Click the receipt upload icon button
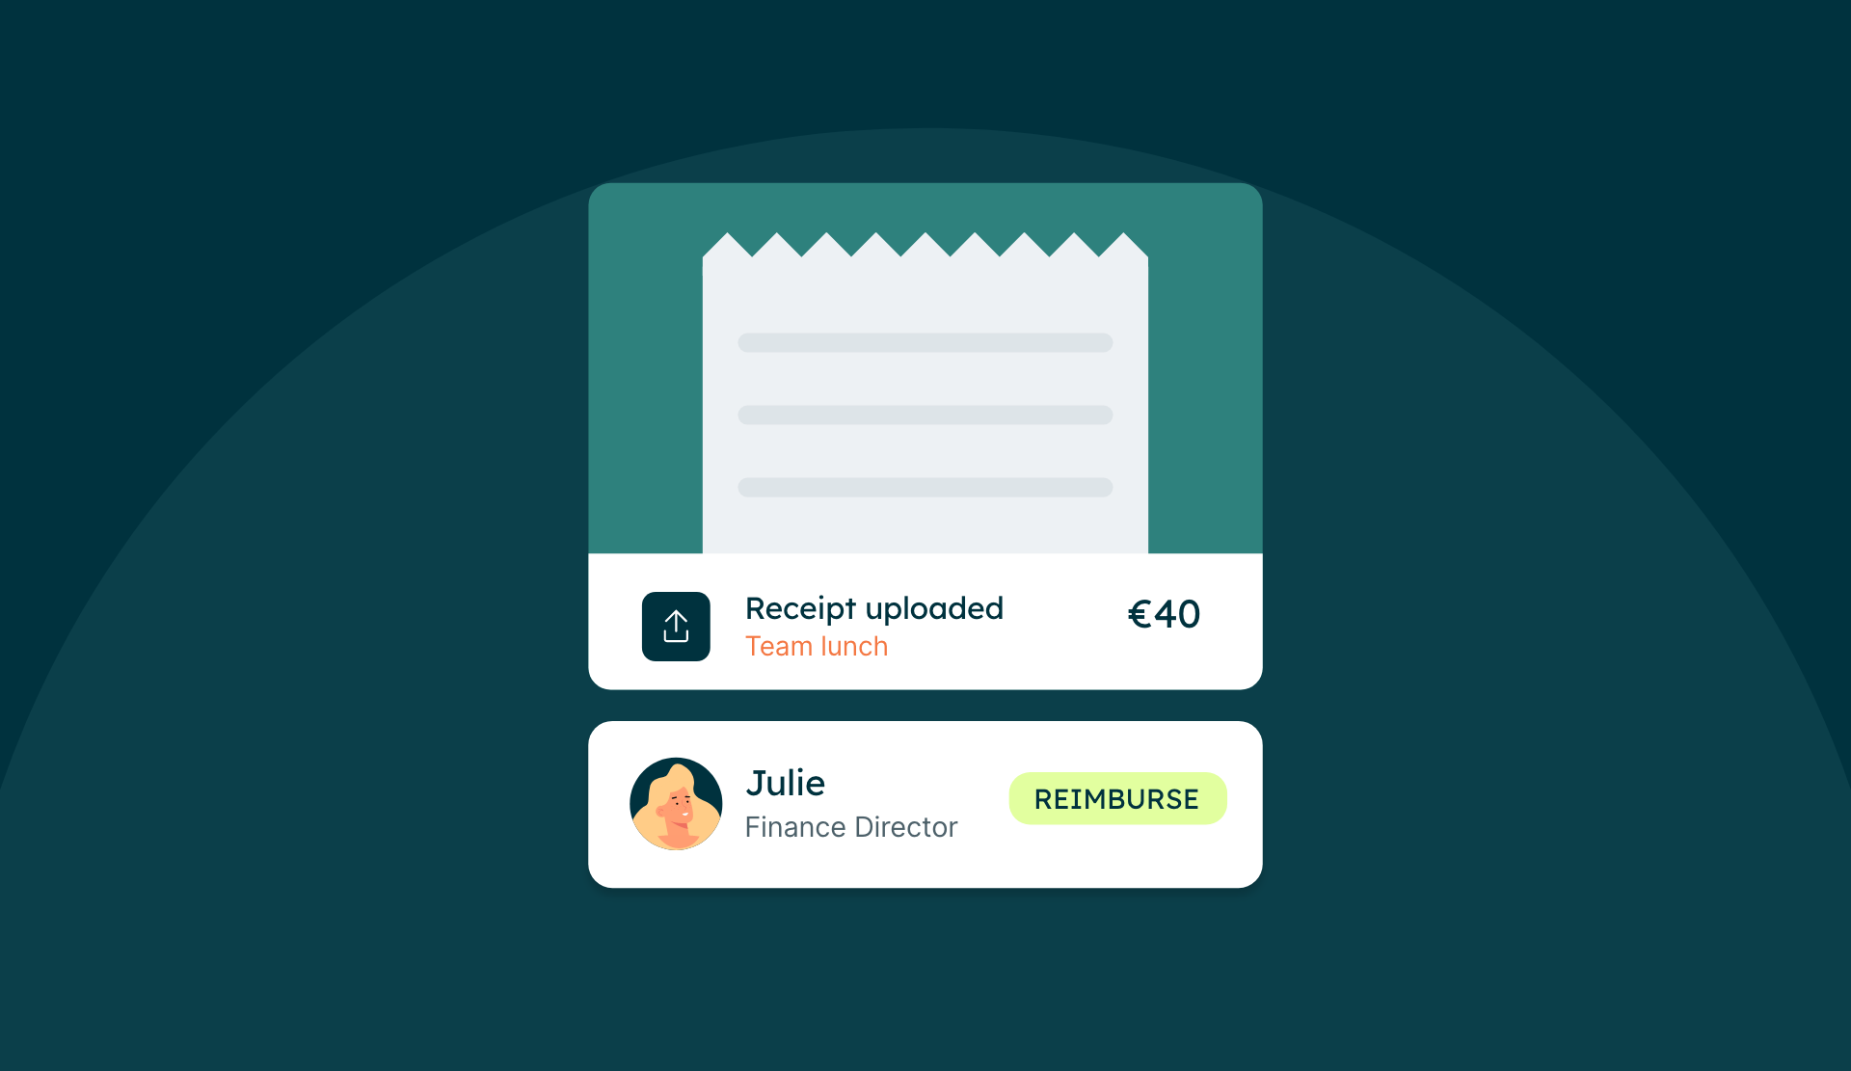1851x1071 pixels. pyautogui.click(x=675, y=628)
